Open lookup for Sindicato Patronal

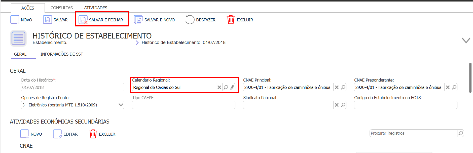tap(343, 105)
